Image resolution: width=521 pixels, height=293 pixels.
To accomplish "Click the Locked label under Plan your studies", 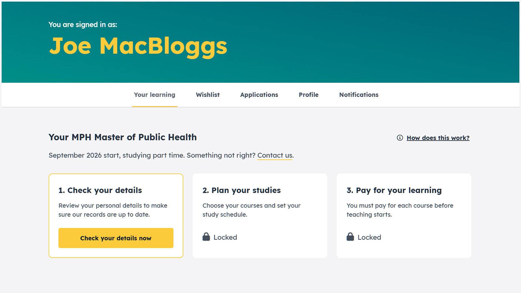I will point(225,237).
